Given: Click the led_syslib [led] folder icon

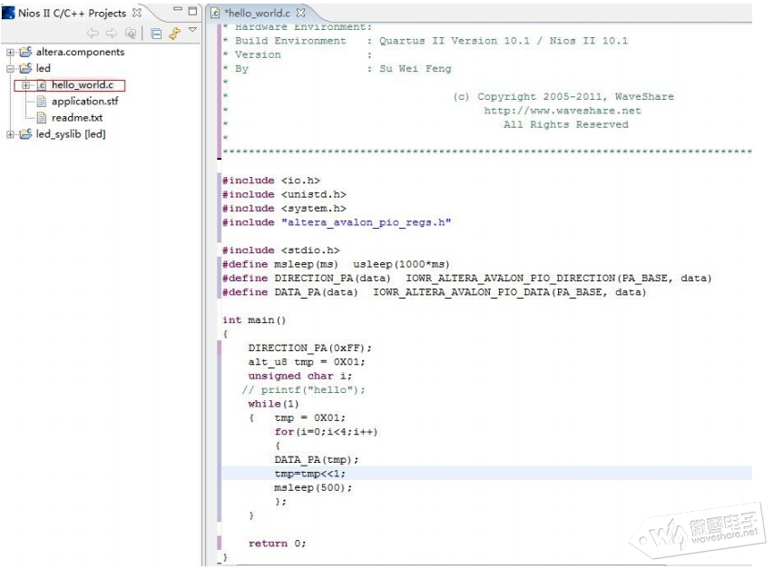Looking at the screenshot, I should coord(25,134).
